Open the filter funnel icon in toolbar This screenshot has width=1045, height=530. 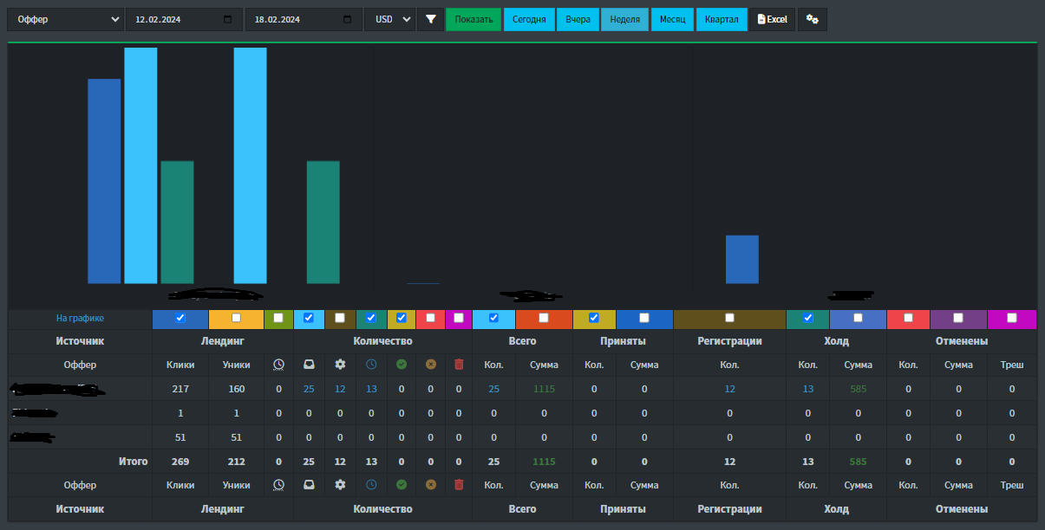point(430,19)
